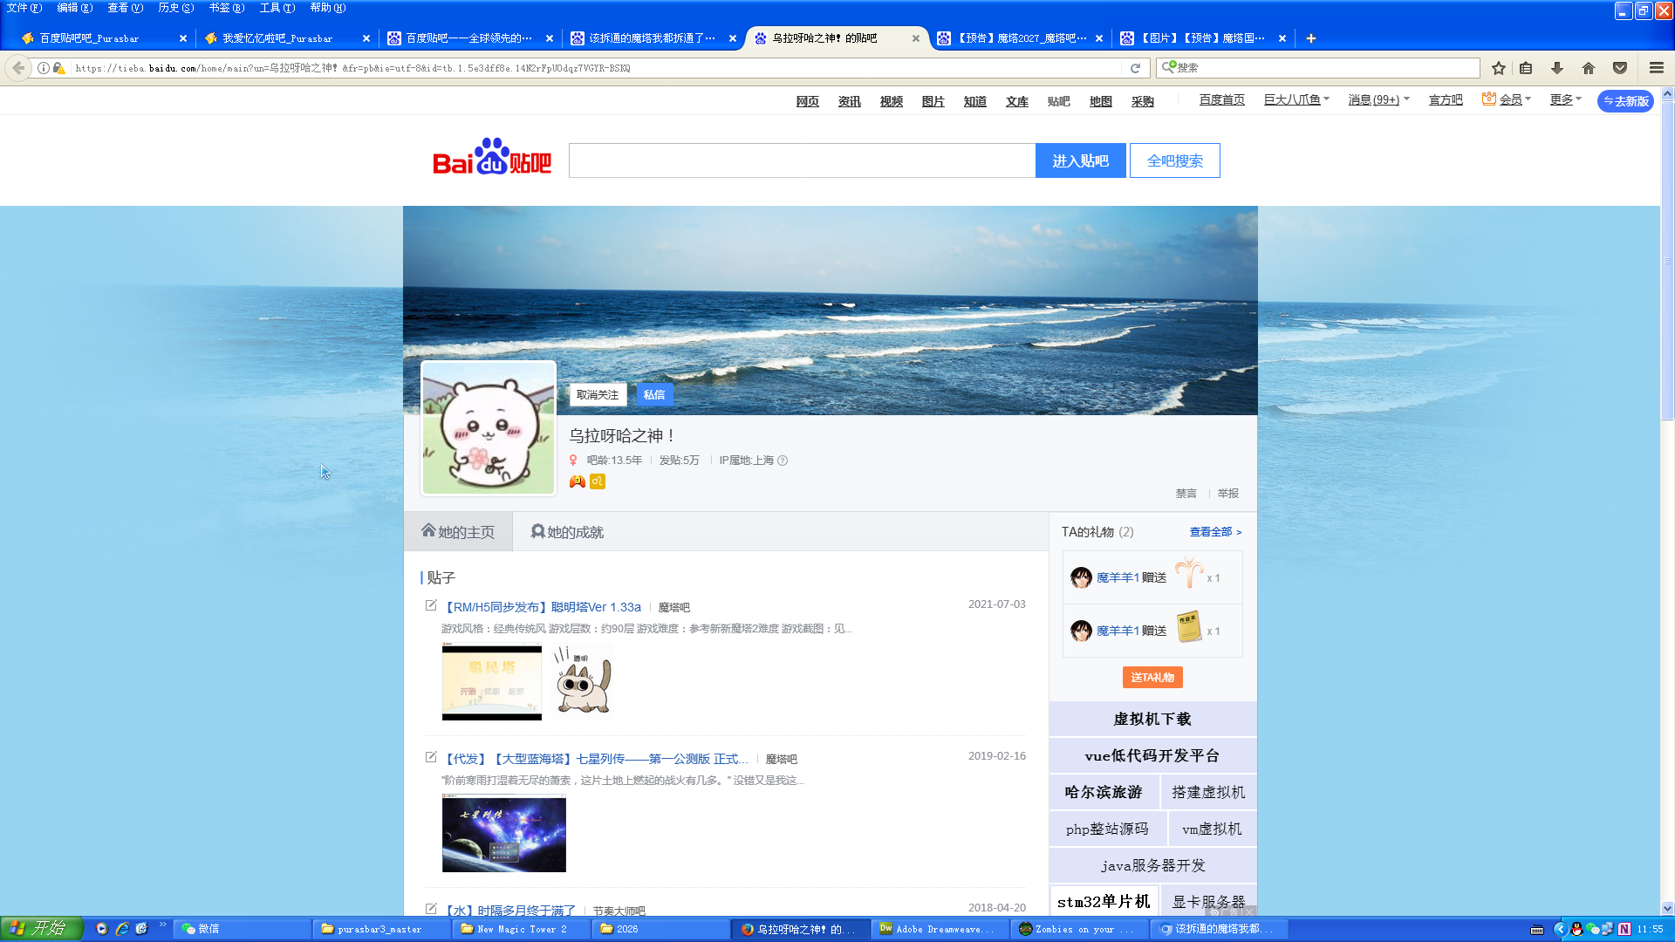Open the 聪明塔 title screen thumbnail

(492, 682)
